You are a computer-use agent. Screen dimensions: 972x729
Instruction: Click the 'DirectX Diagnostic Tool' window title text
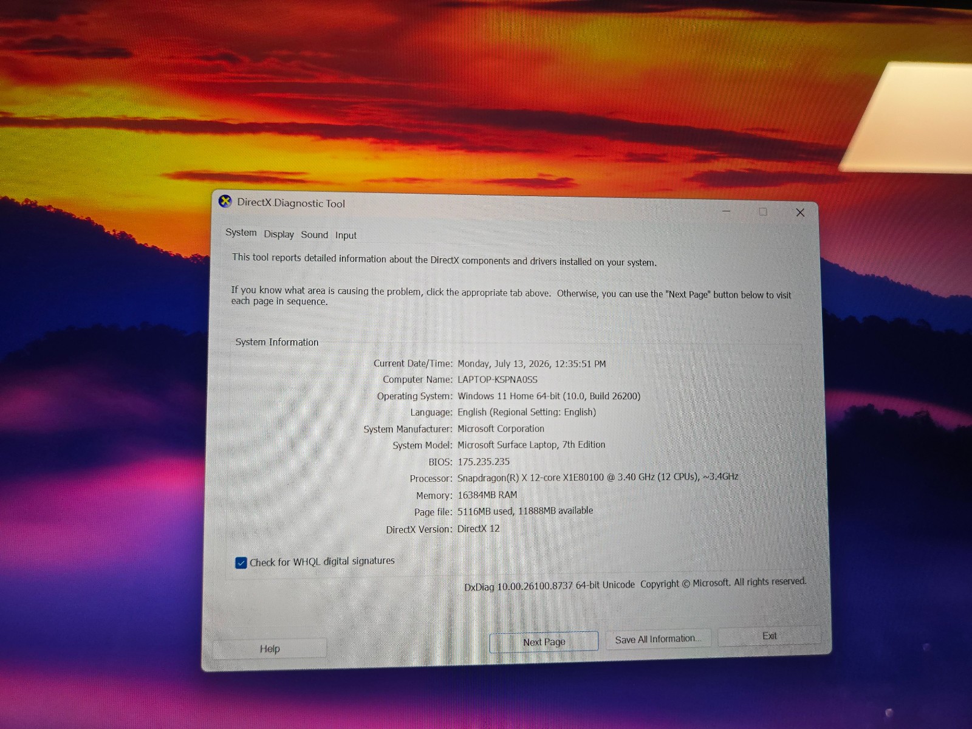tap(291, 204)
